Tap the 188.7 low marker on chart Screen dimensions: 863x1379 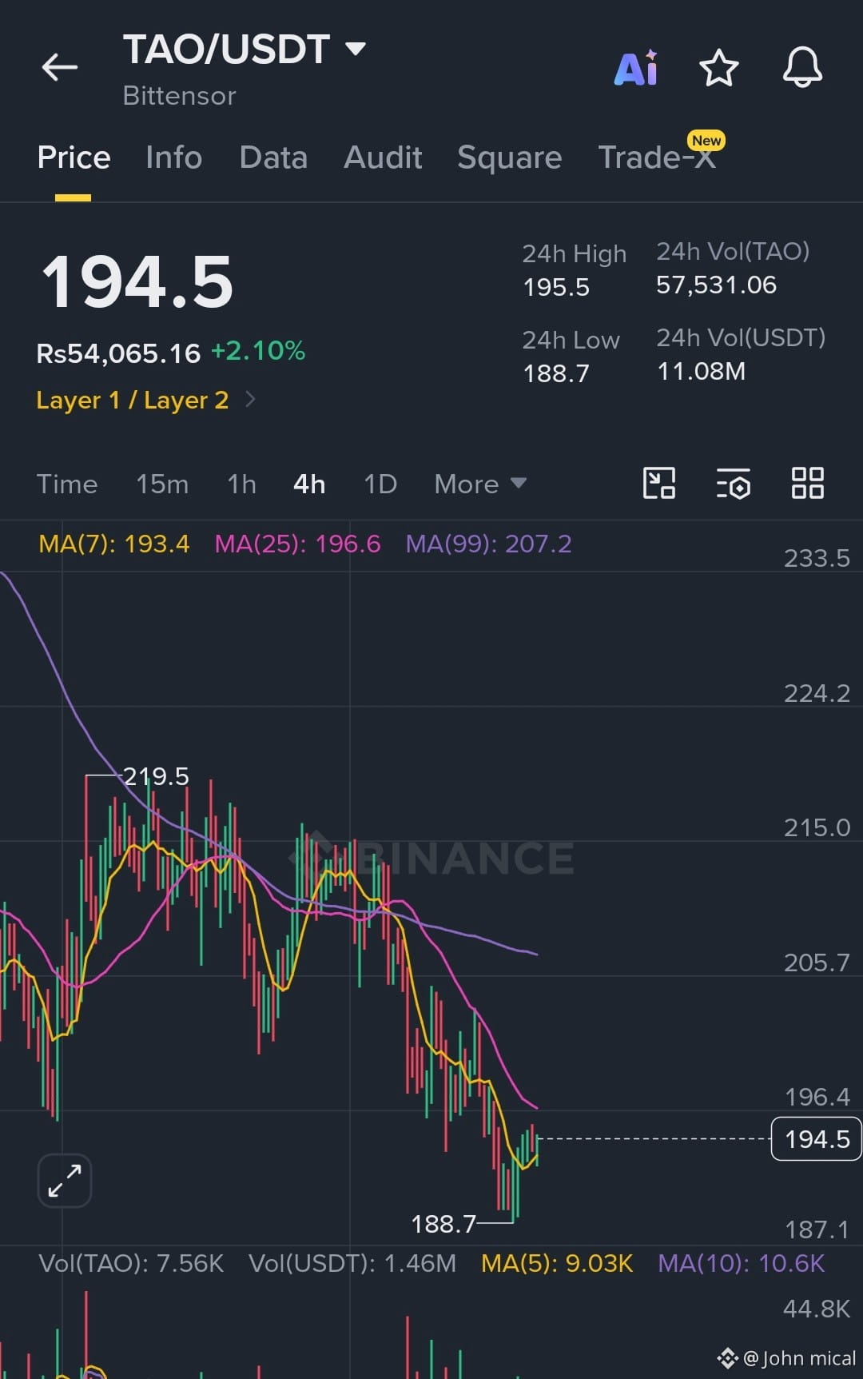tap(443, 1224)
